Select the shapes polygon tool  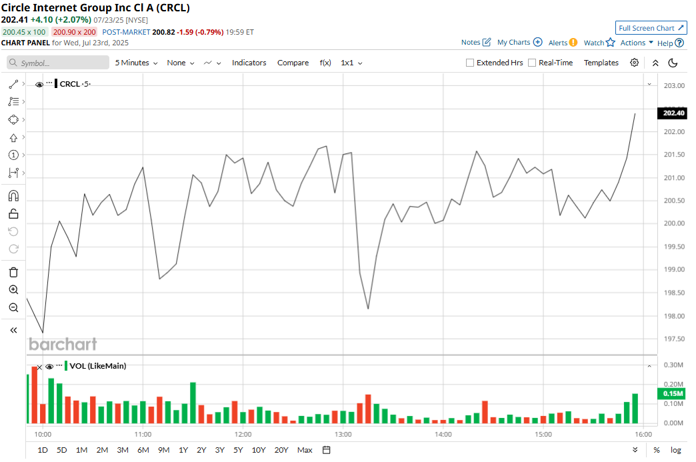pyautogui.click(x=13, y=120)
